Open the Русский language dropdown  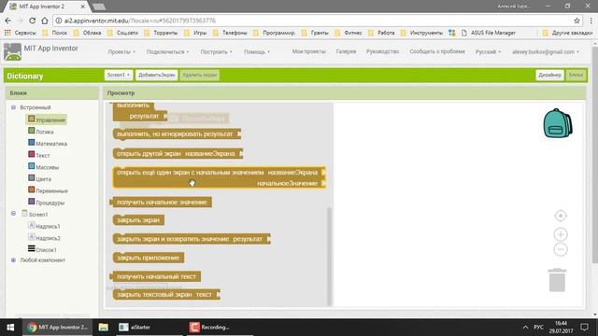click(x=488, y=52)
